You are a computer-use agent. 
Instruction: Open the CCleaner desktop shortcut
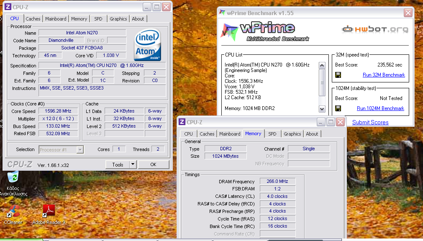pyautogui.click(x=13, y=211)
